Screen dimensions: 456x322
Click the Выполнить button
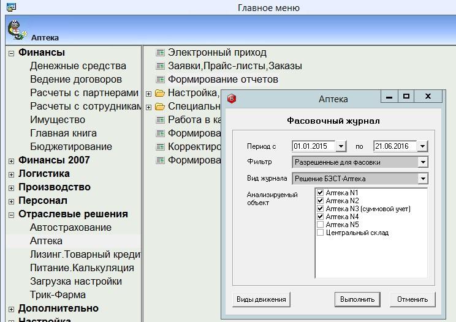tap(357, 299)
